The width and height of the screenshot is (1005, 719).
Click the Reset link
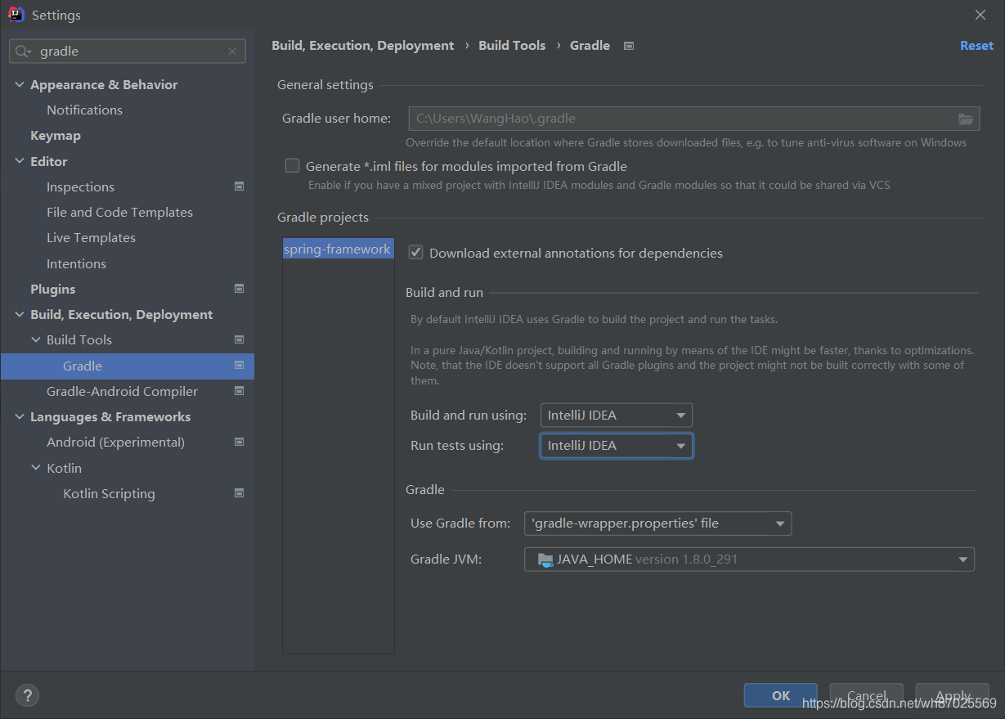click(976, 46)
